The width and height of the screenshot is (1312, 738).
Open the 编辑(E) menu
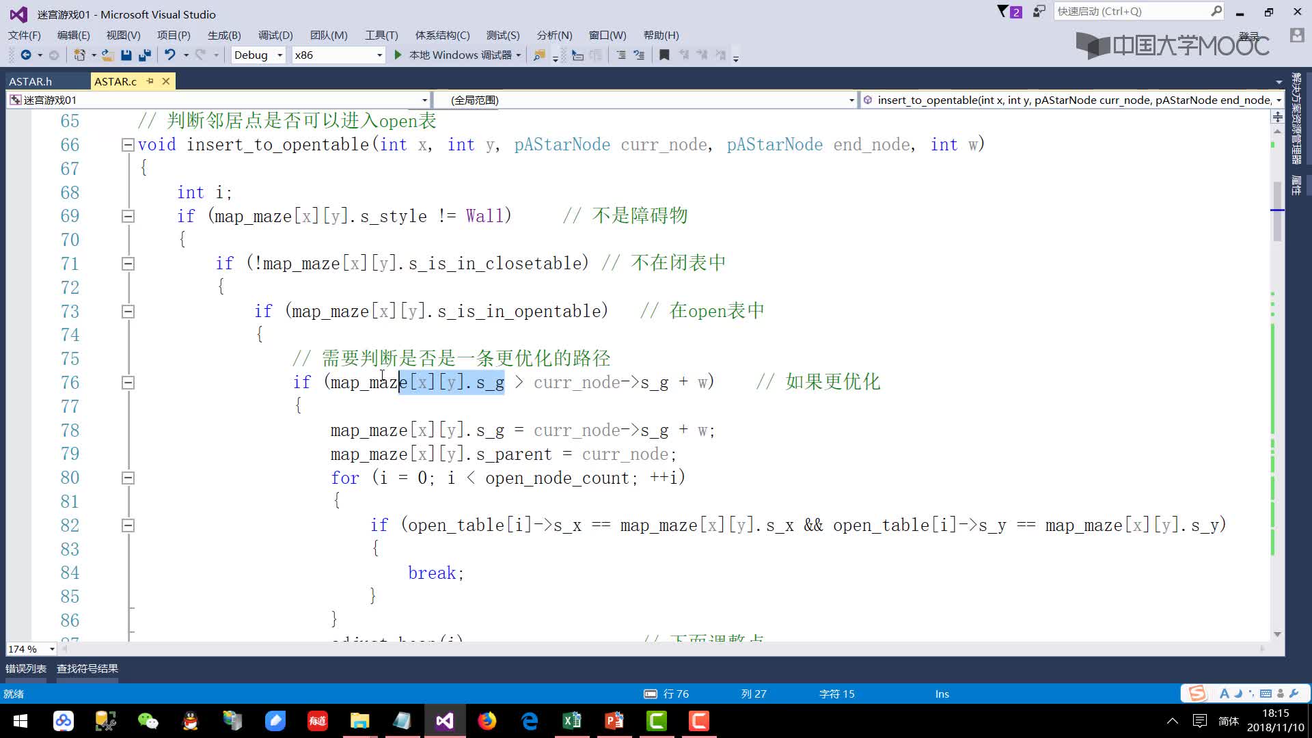pyautogui.click(x=73, y=35)
